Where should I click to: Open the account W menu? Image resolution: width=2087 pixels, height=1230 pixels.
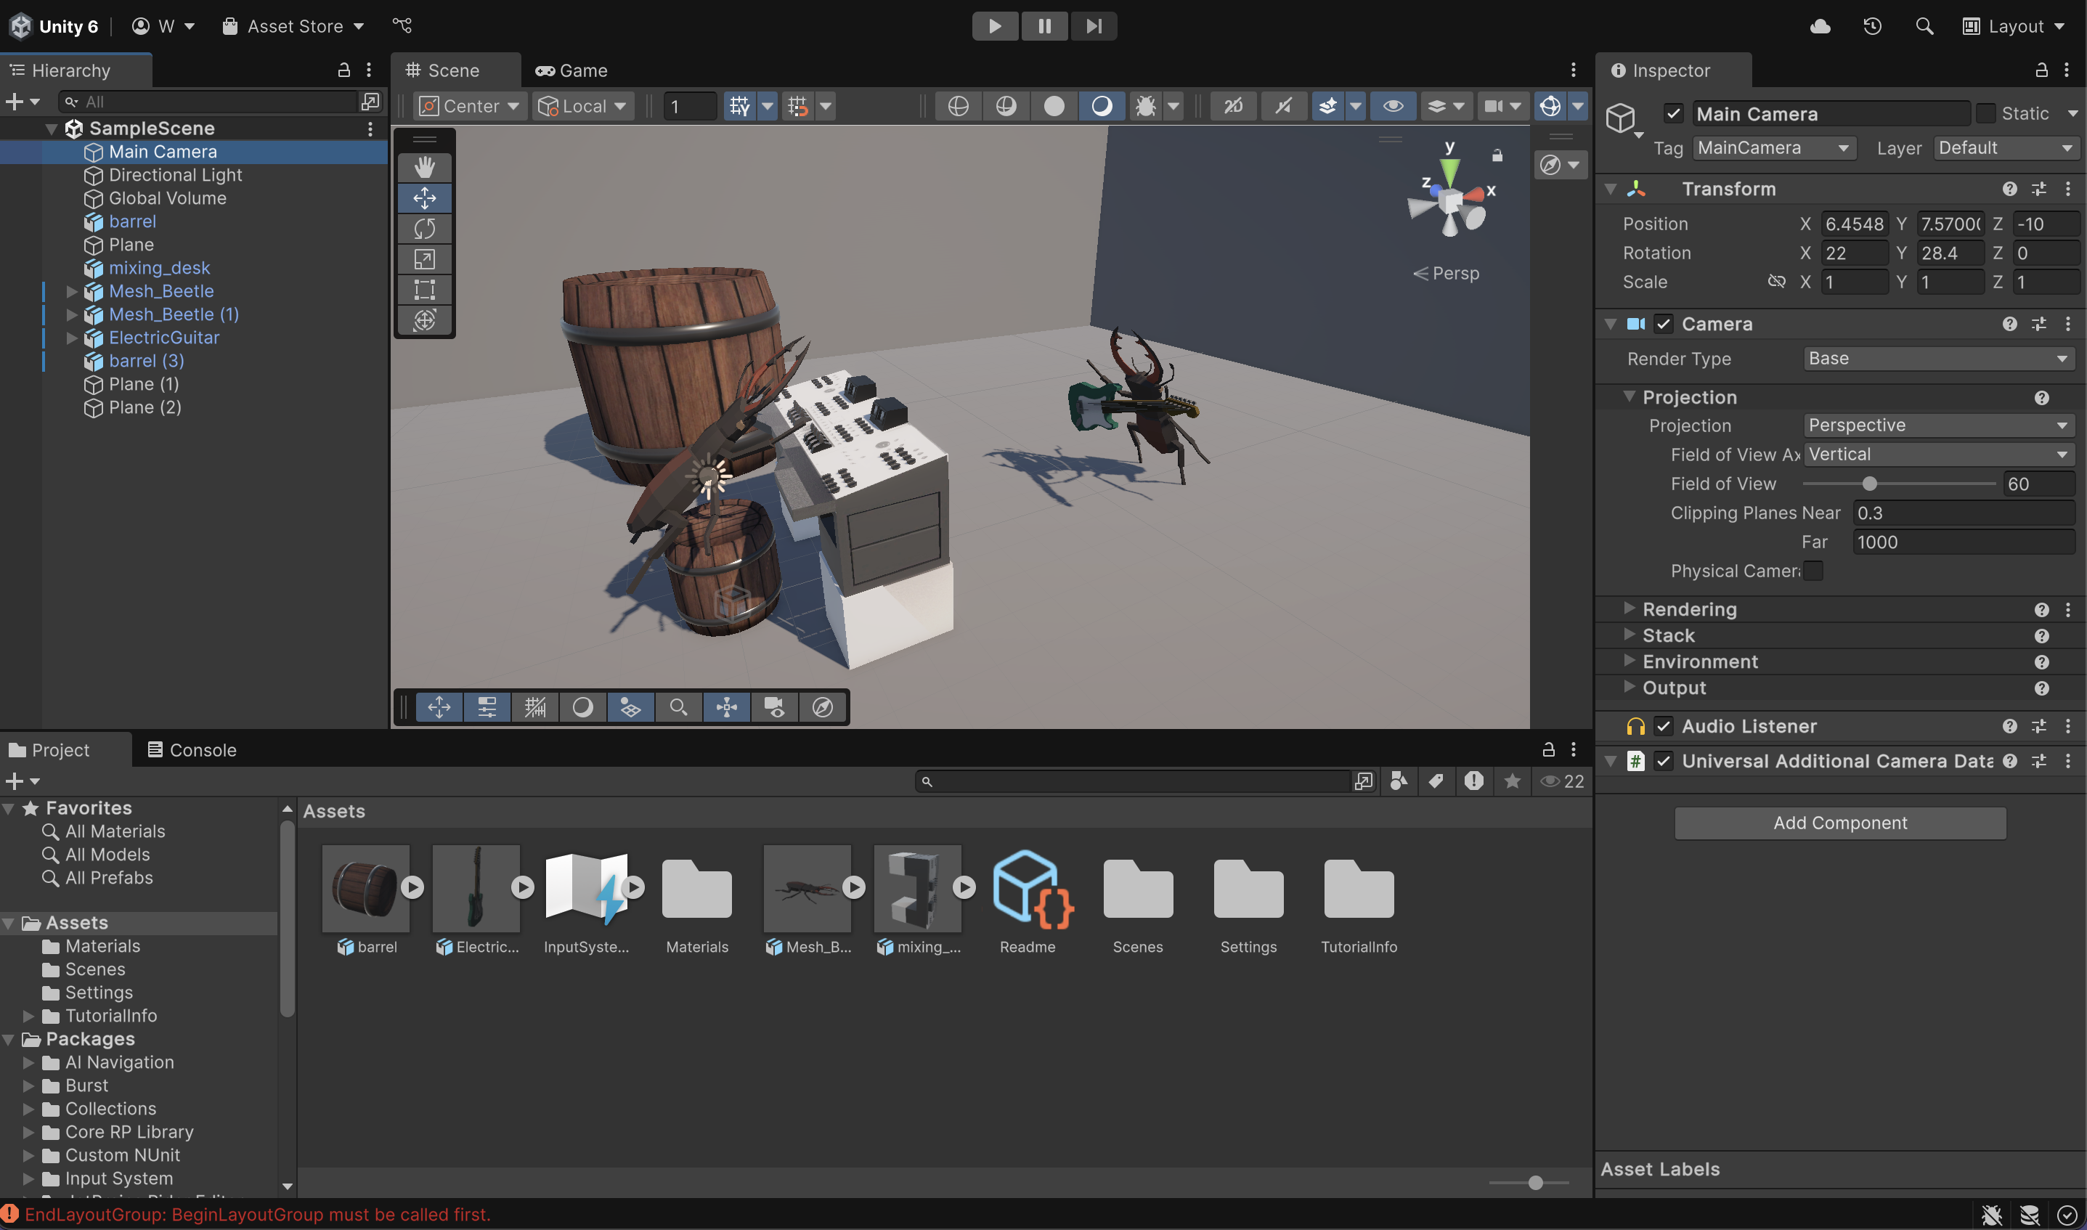click(163, 27)
